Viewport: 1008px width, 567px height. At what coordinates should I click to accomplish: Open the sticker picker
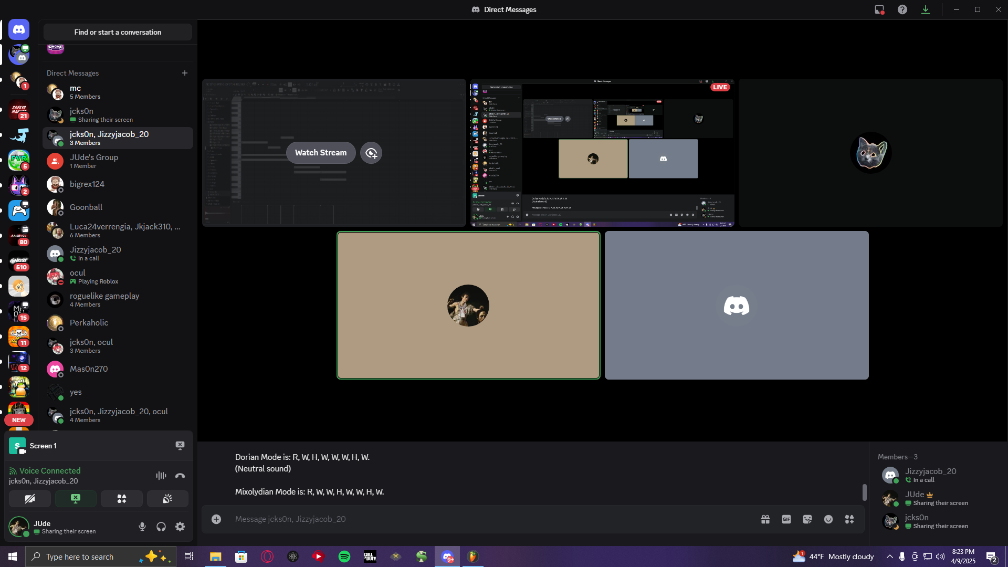click(x=807, y=519)
